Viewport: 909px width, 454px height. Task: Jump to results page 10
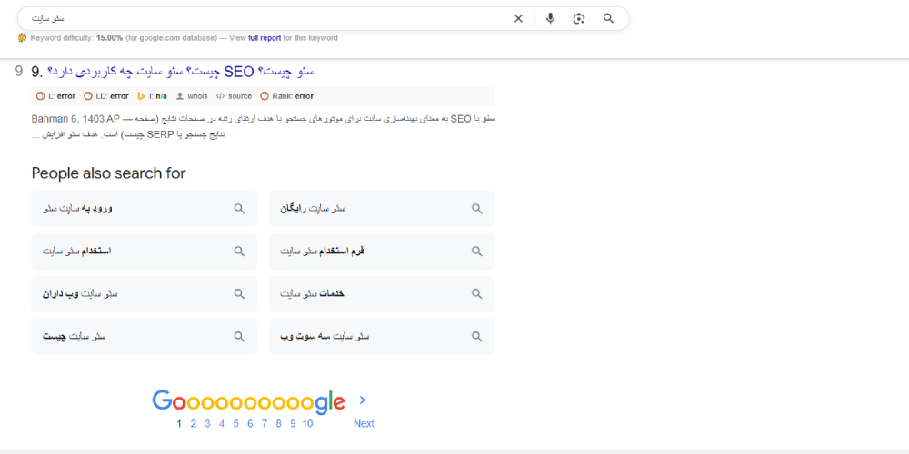coord(307,423)
